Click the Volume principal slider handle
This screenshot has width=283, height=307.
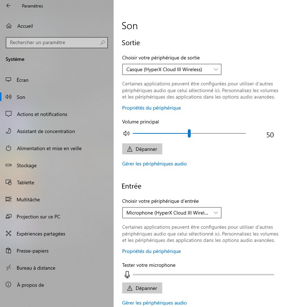[x=189, y=134]
